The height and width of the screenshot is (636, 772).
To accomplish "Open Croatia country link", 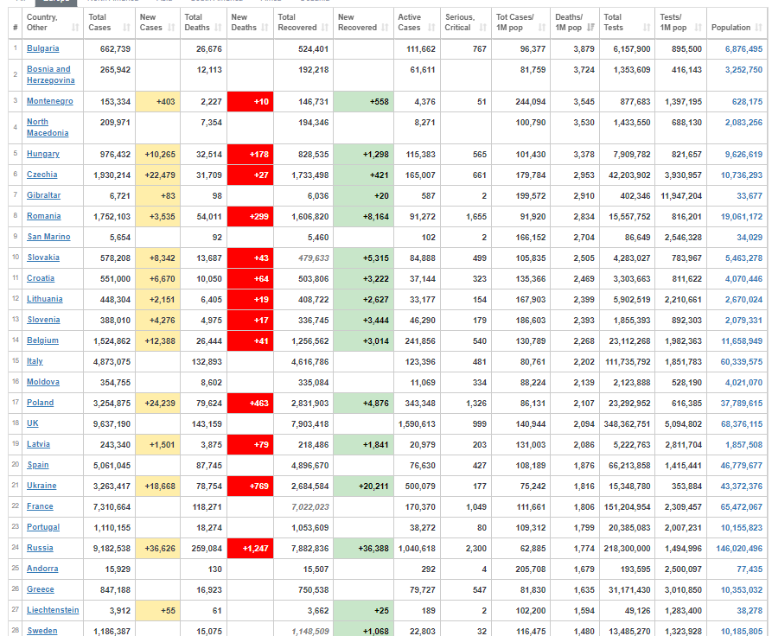I will click(x=41, y=277).
